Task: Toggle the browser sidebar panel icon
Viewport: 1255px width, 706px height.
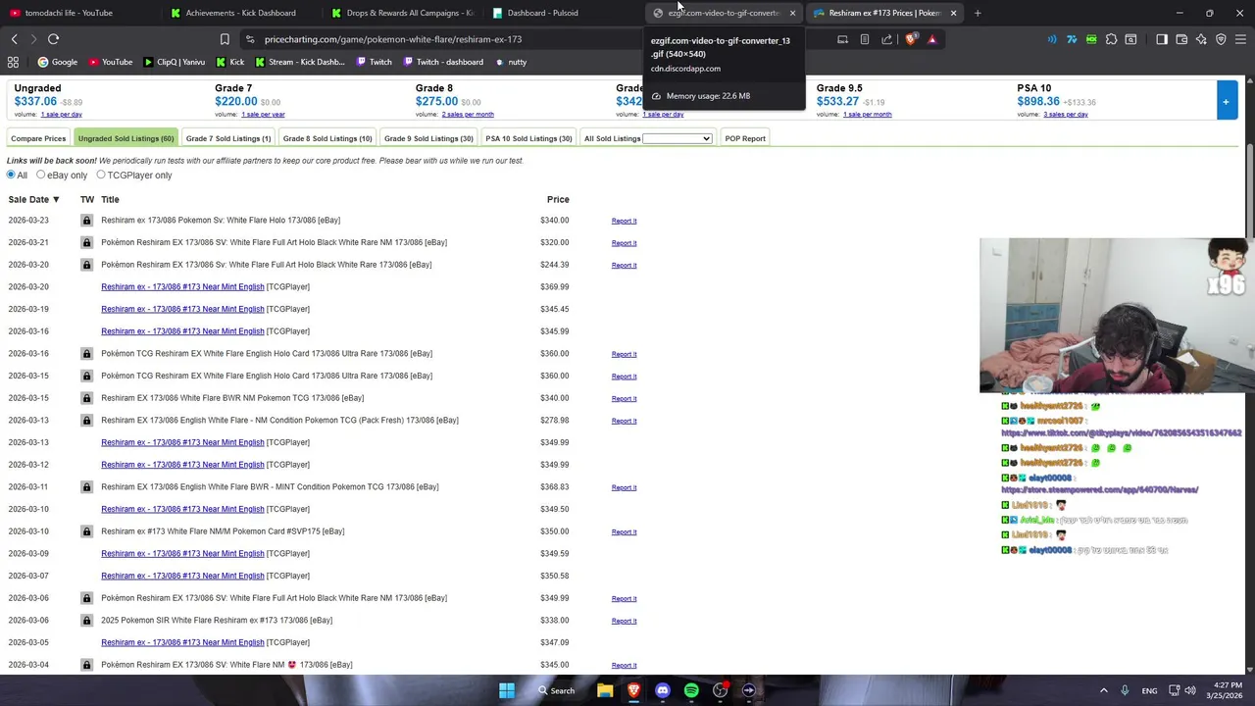Action: coord(1162,39)
